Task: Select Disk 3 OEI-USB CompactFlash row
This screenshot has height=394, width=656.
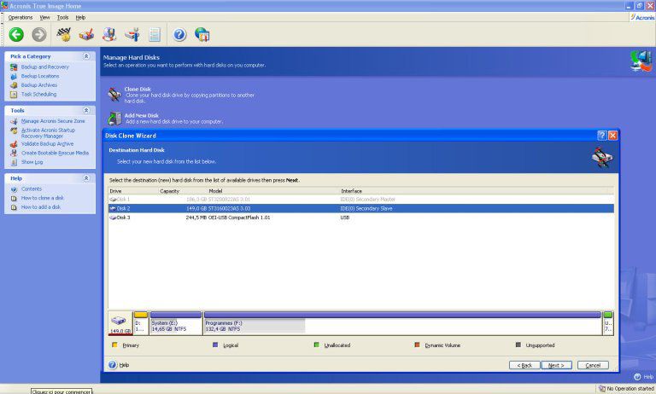Action: coord(361,217)
